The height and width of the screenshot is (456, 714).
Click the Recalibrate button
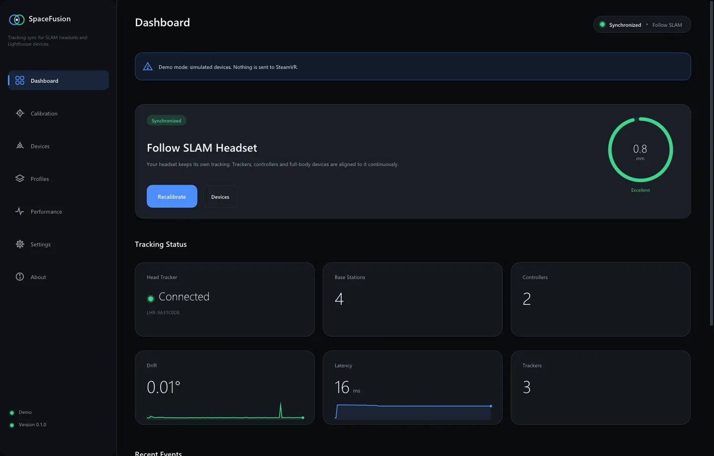click(172, 196)
